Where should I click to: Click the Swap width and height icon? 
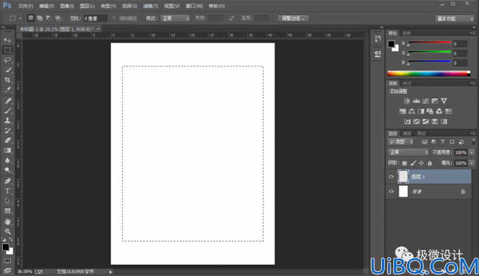click(232, 18)
